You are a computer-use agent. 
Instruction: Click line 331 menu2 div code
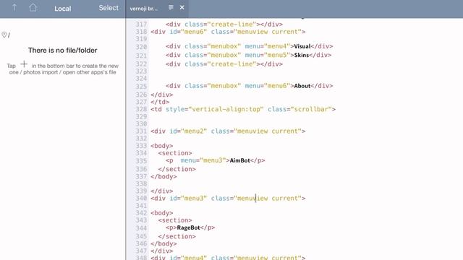coord(228,131)
